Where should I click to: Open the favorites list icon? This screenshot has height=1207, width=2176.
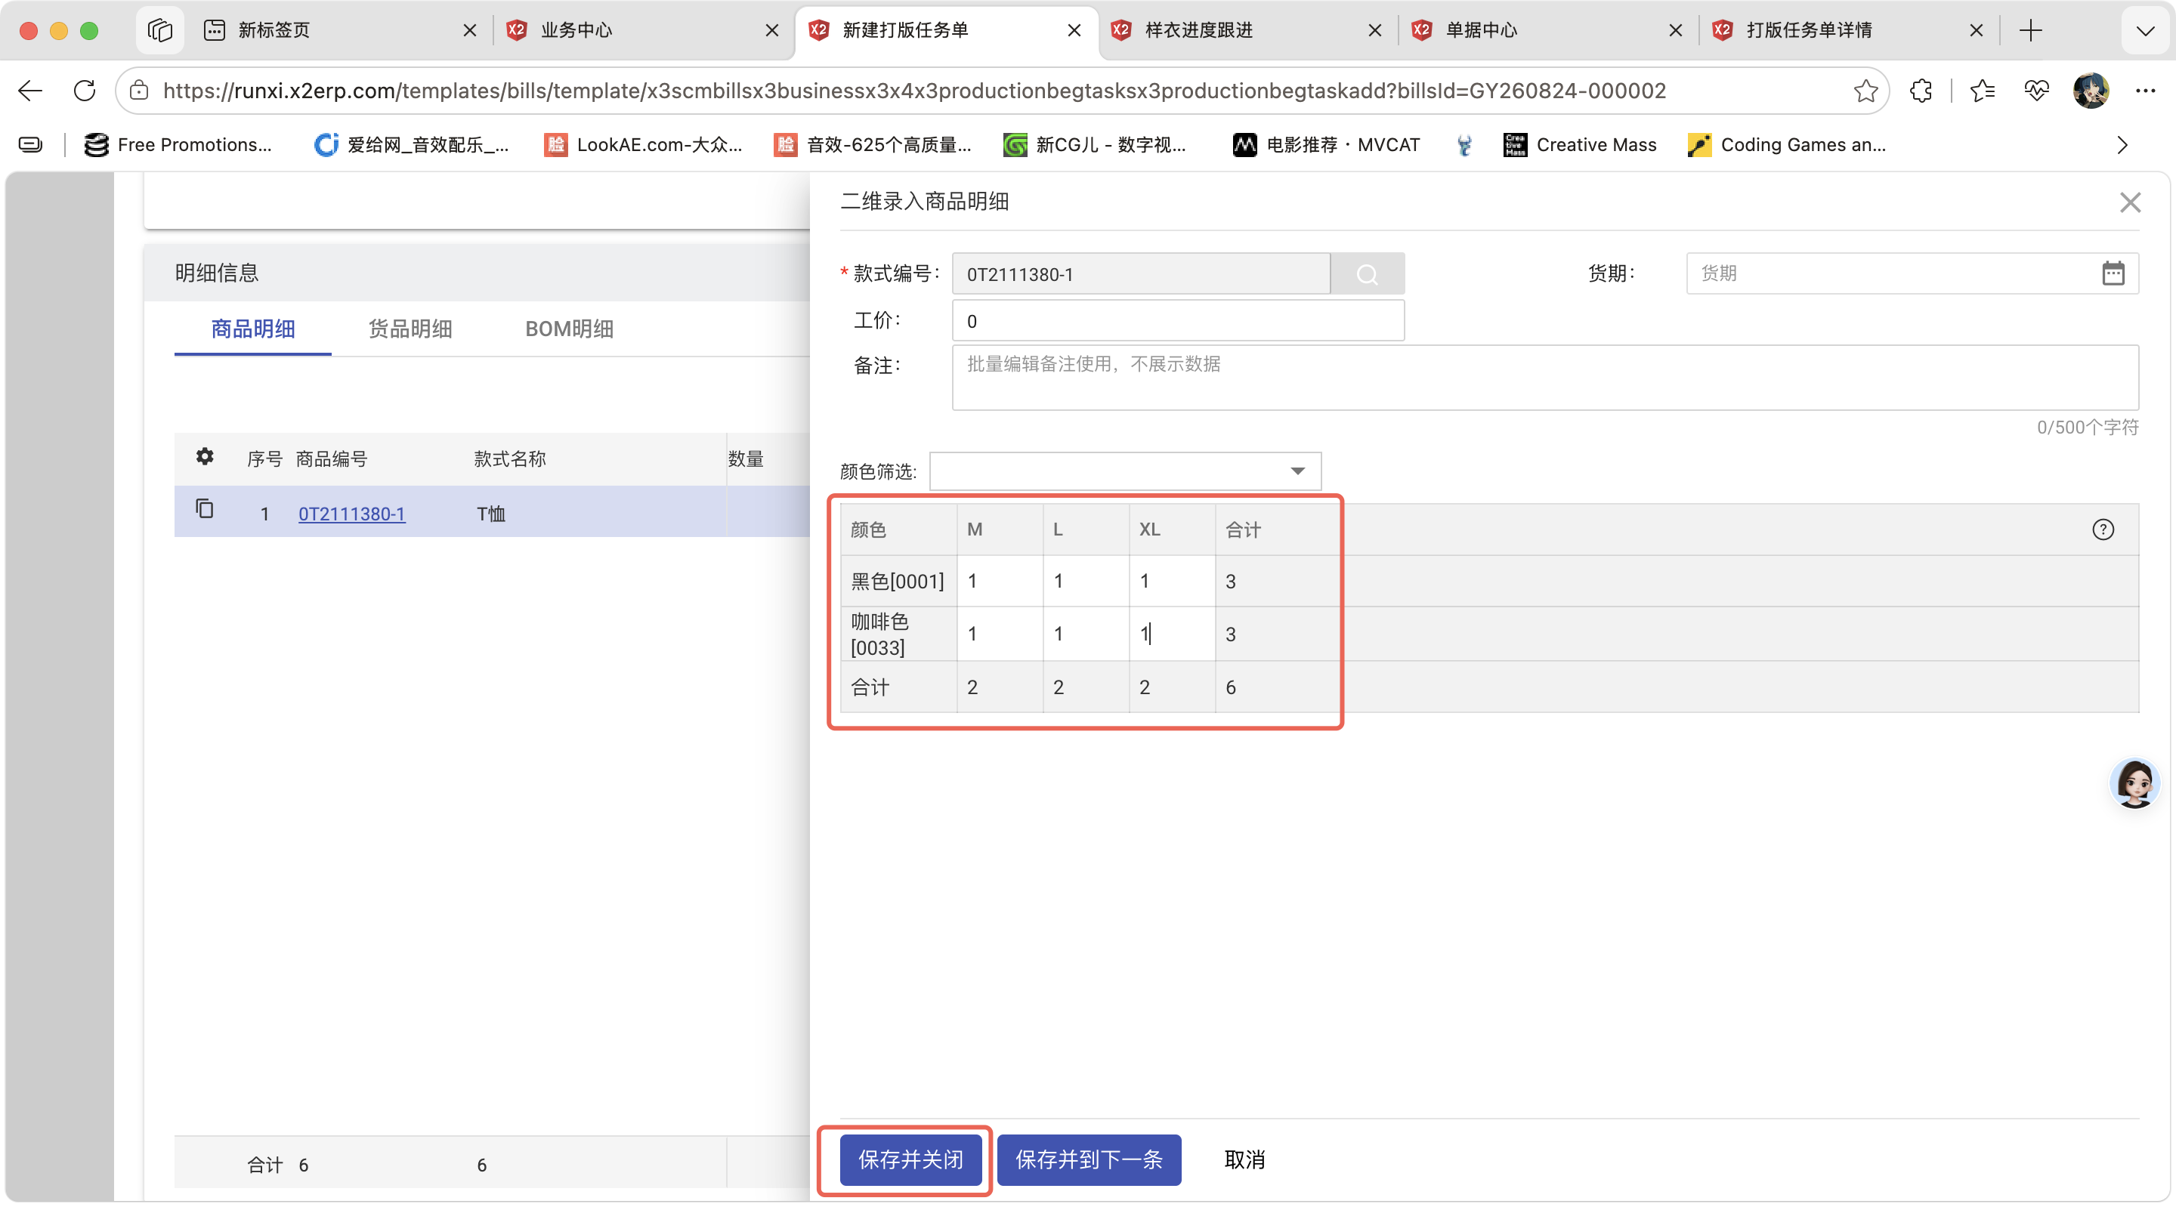click(1982, 91)
